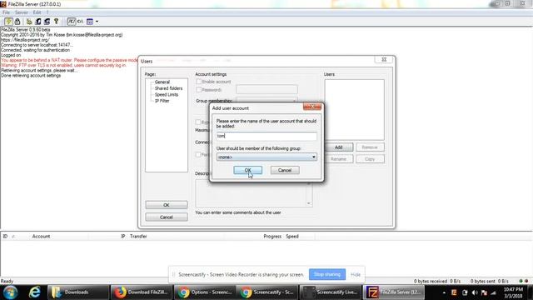Viewport: 533px width, 300px height.
Task: Click the Progress column header
Action: [272, 236]
